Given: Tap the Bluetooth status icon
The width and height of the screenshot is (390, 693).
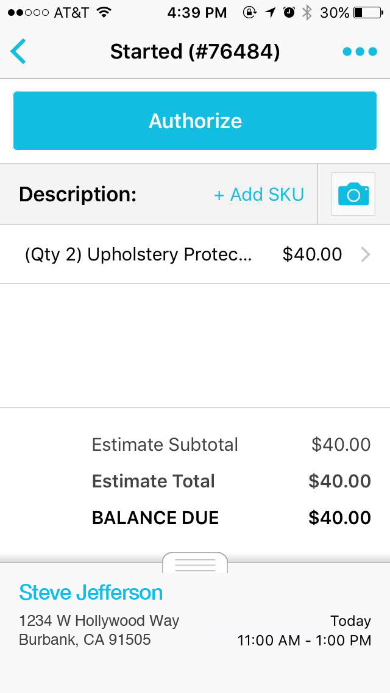Looking at the screenshot, I should coord(307,12).
